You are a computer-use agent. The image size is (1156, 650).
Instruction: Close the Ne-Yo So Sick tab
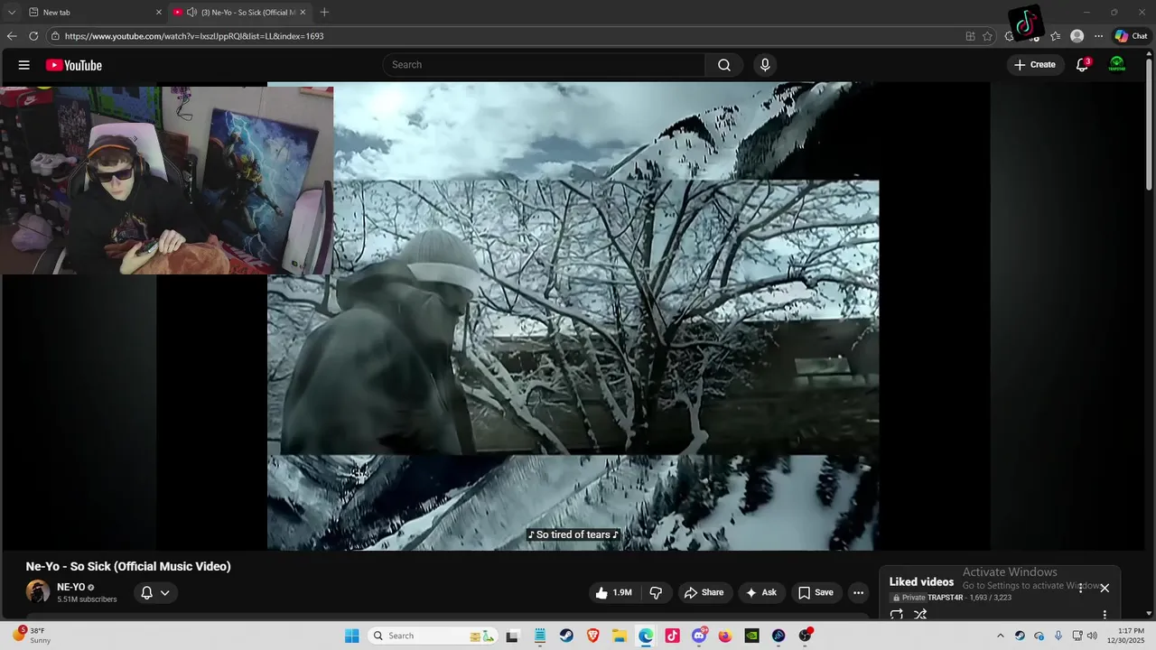pyautogui.click(x=303, y=12)
